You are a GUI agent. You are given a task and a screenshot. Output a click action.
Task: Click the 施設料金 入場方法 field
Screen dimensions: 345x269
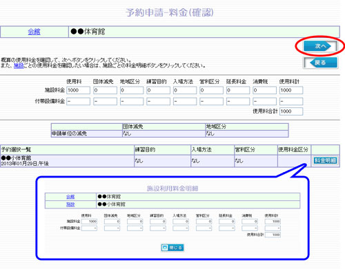(x=185, y=90)
